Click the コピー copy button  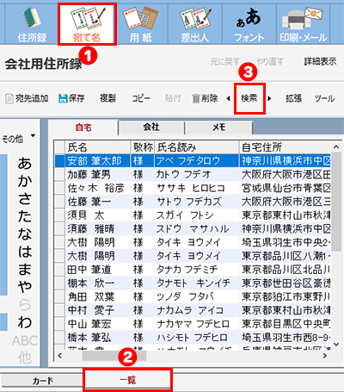[x=141, y=98]
